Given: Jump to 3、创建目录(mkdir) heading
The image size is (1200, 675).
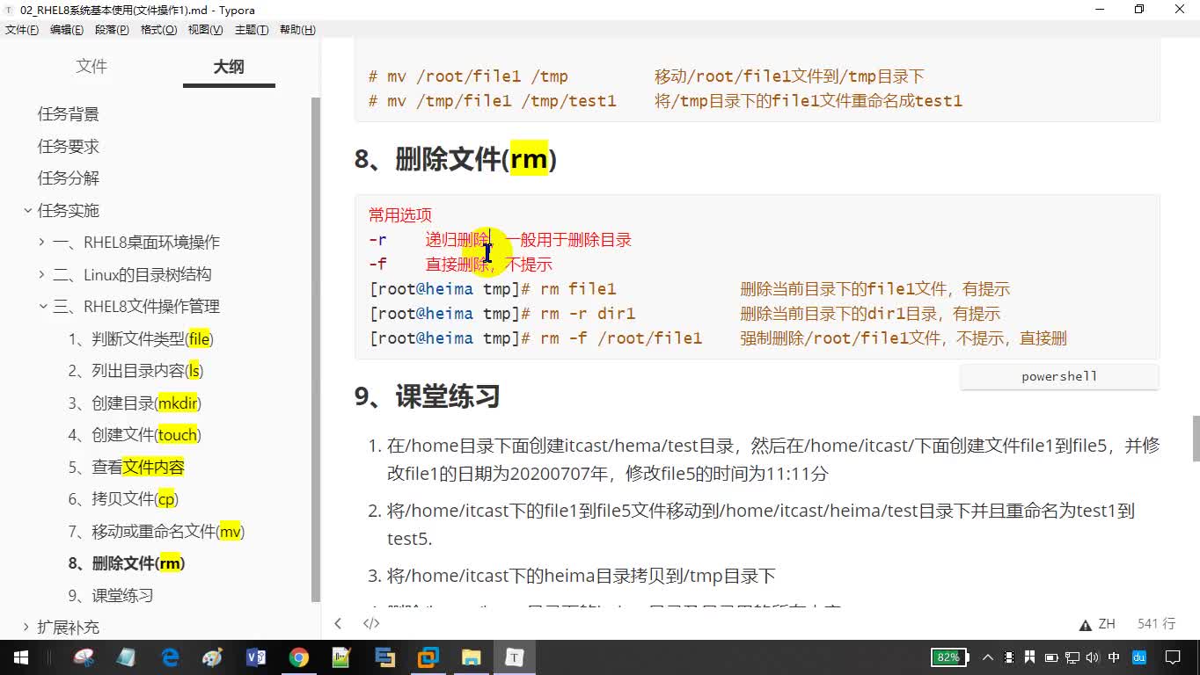Looking at the screenshot, I should tap(135, 403).
